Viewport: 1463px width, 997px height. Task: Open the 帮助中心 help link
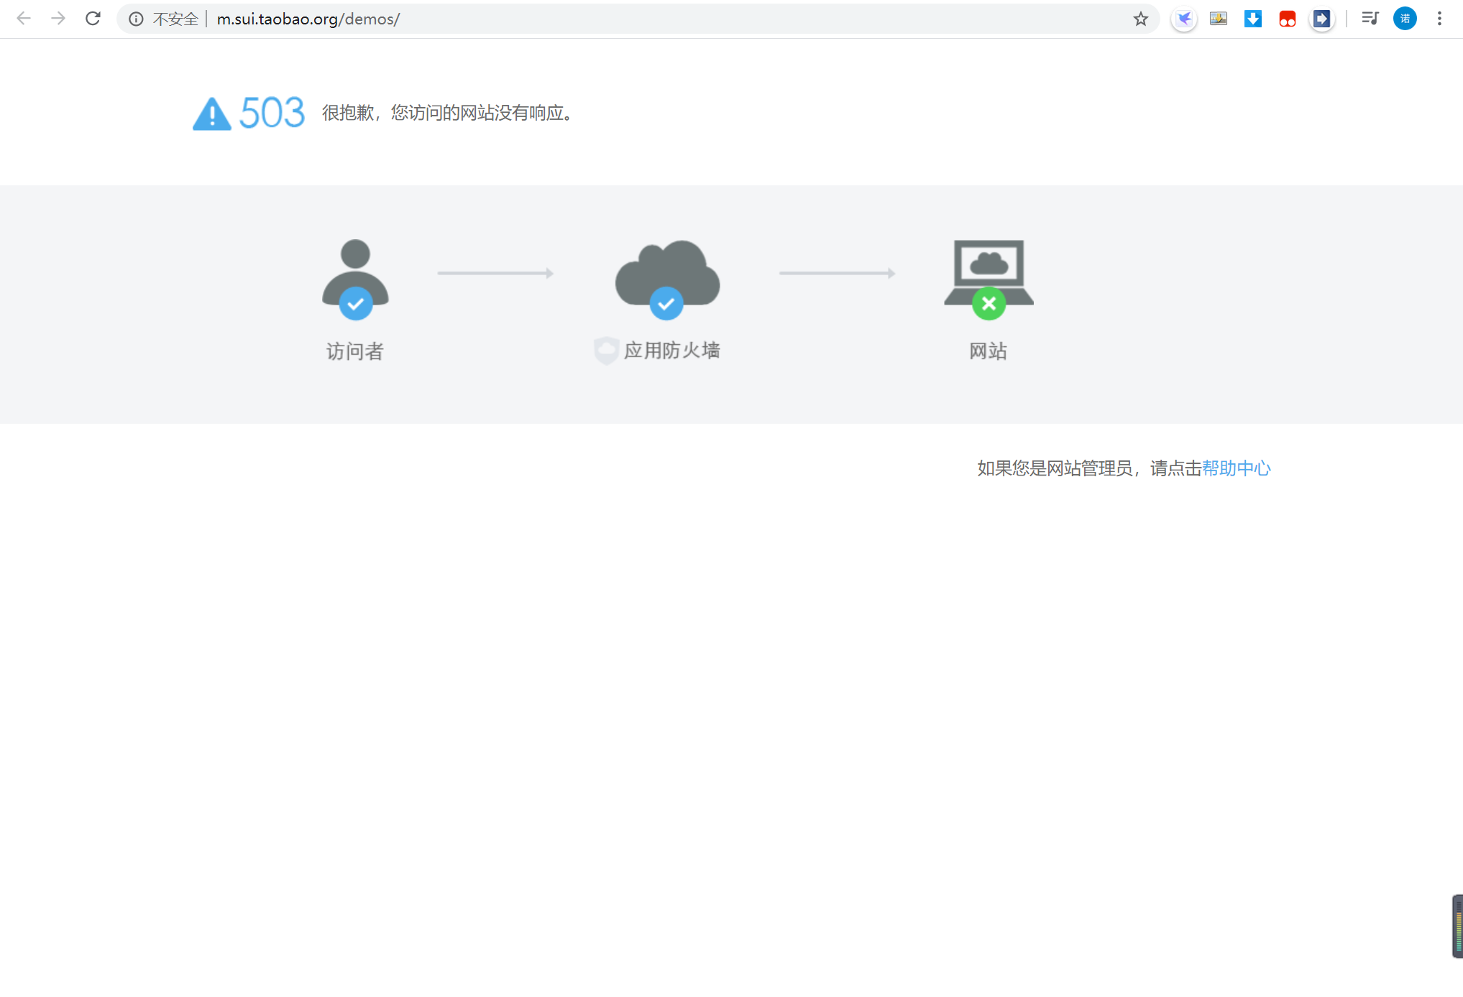(x=1236, y=468)
